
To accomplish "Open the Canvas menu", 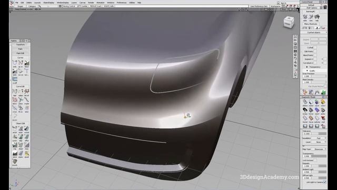I will pos(82,3).
